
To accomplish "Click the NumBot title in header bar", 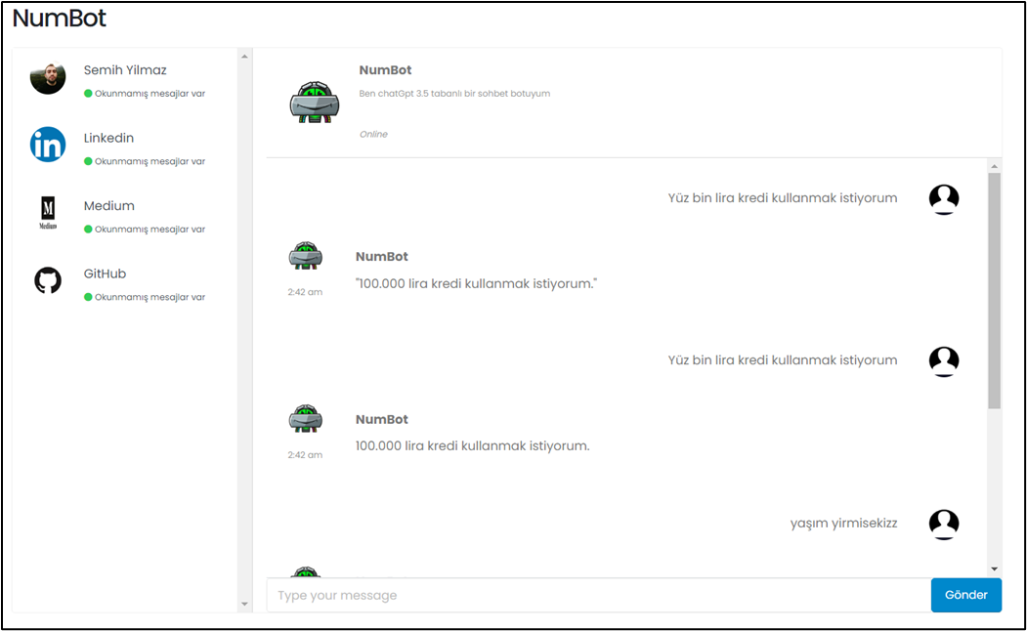I will pyautogui.click(x=387, y=69).
